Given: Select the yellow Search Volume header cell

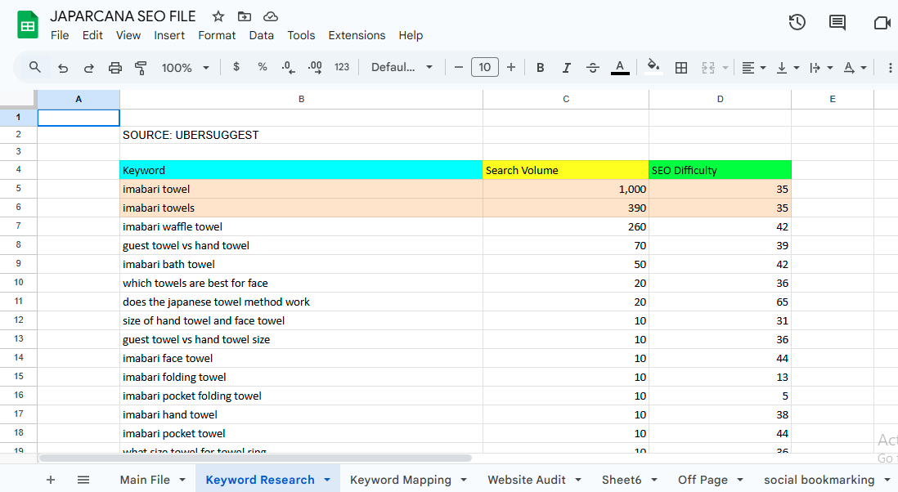Looking at the screenshot, I should pyautogui.click(x=566, y=170).
